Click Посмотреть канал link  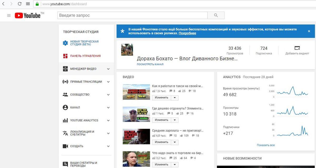tap(150, 64)
